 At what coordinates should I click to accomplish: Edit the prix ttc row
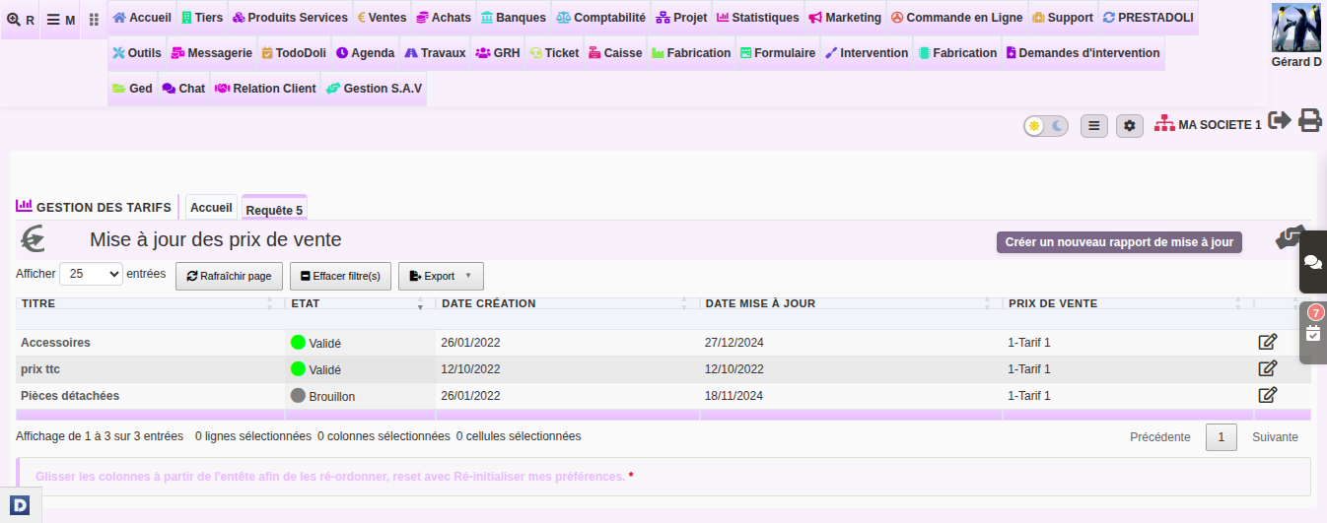point(1268,369)
